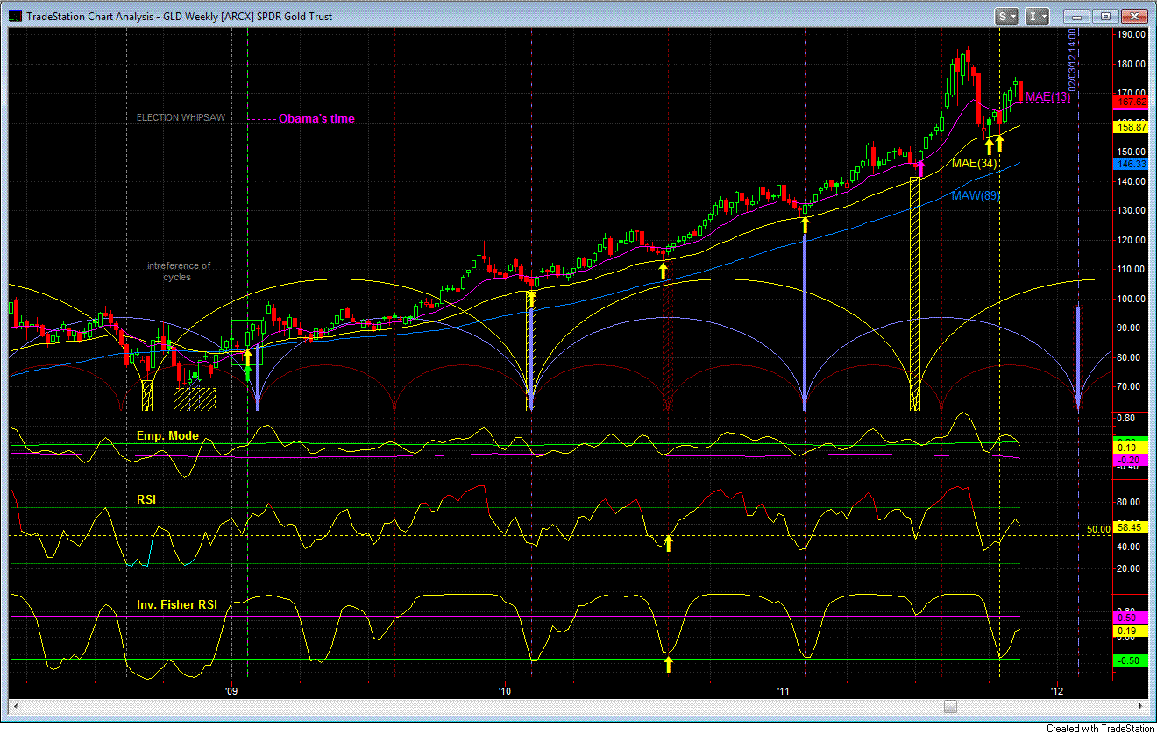Click the MAE(34) moving average label
1157x734 pixels.
975,163
